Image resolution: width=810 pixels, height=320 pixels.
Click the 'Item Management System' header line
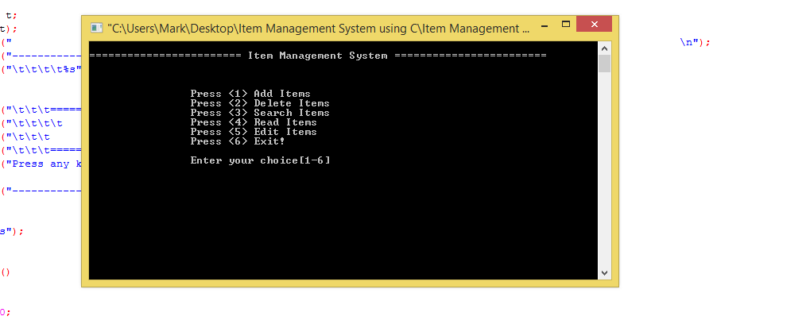click(x=318, y=56)
